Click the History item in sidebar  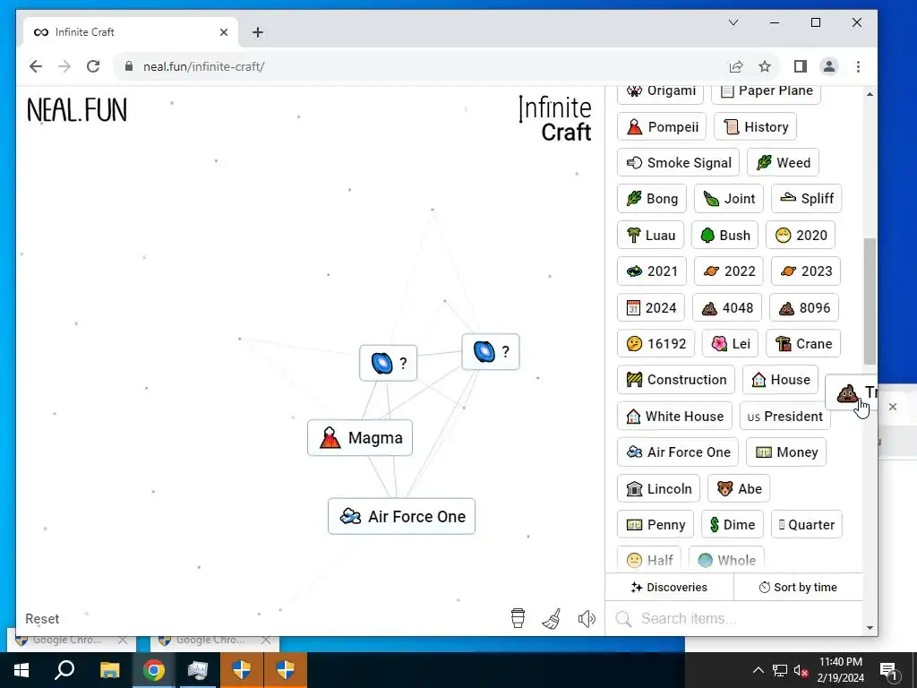755,126
